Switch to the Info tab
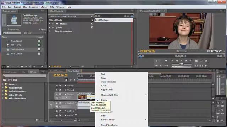 coord(23,72)
